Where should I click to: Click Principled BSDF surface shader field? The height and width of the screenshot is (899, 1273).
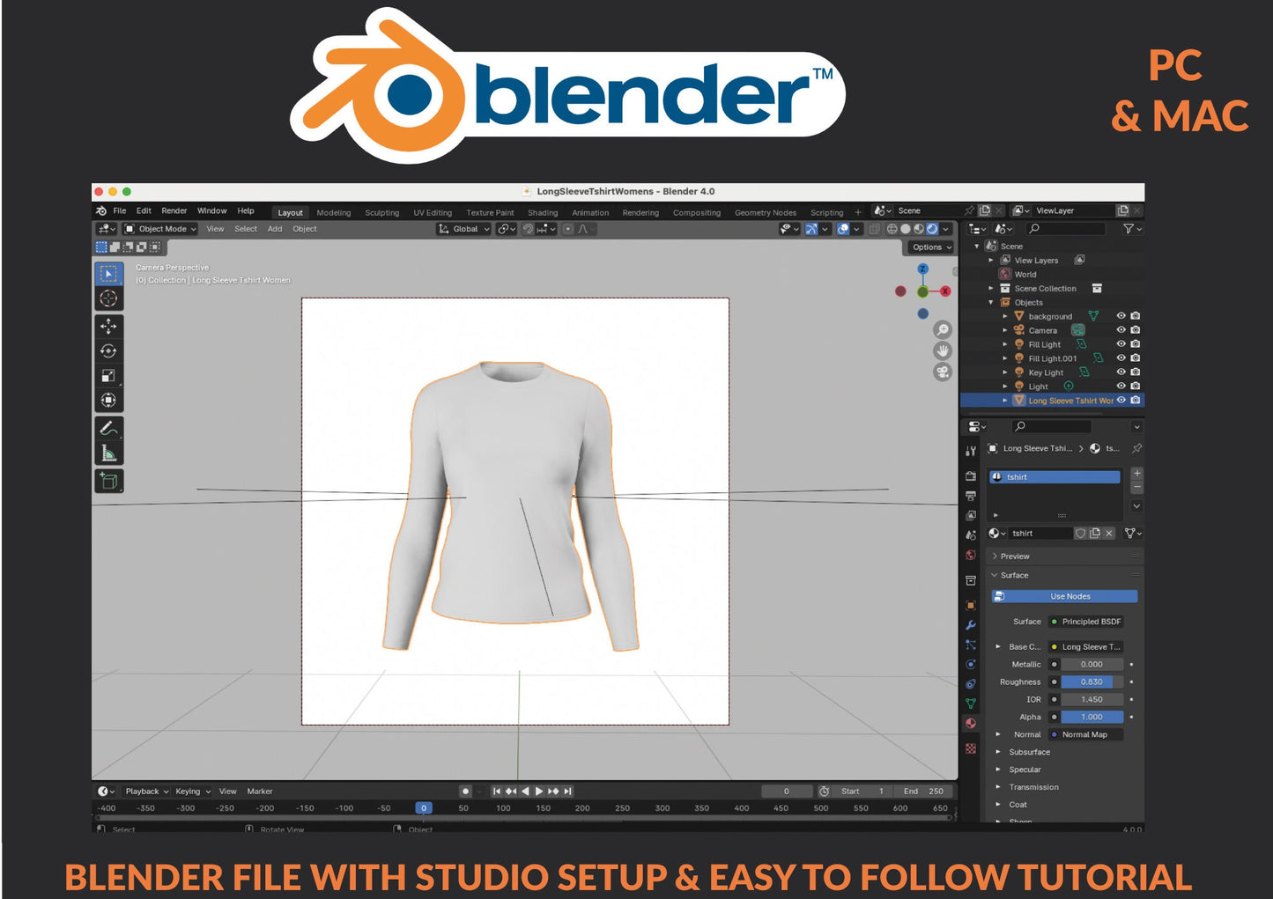coord(1085,622)
